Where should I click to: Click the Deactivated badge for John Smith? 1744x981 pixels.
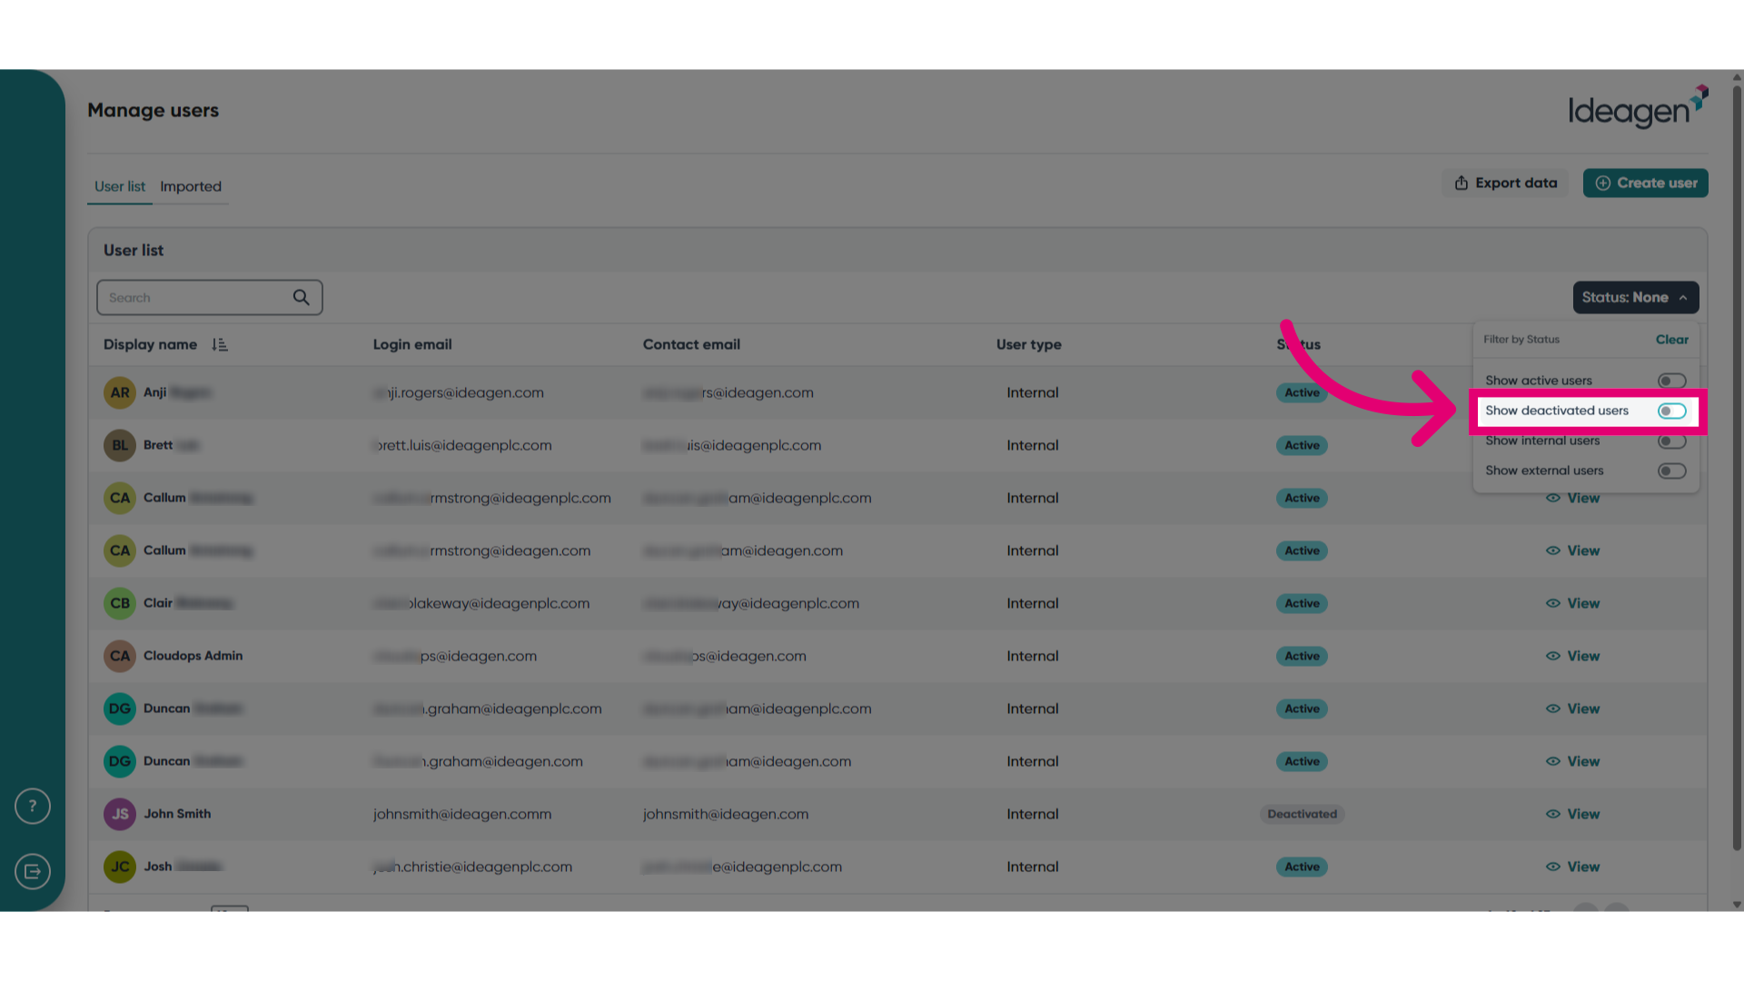[1302, 814]
